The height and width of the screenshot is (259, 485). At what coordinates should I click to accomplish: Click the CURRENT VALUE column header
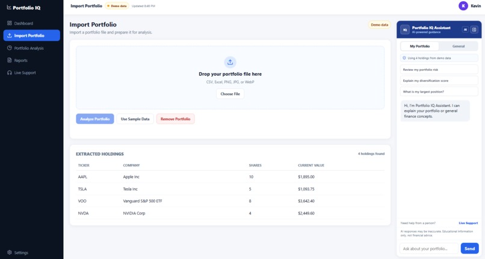click(x=311, y=165)
